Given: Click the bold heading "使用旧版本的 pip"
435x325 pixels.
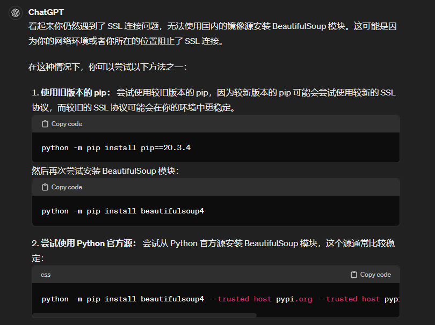Looking at the screenshot, I should click(74, 93).
